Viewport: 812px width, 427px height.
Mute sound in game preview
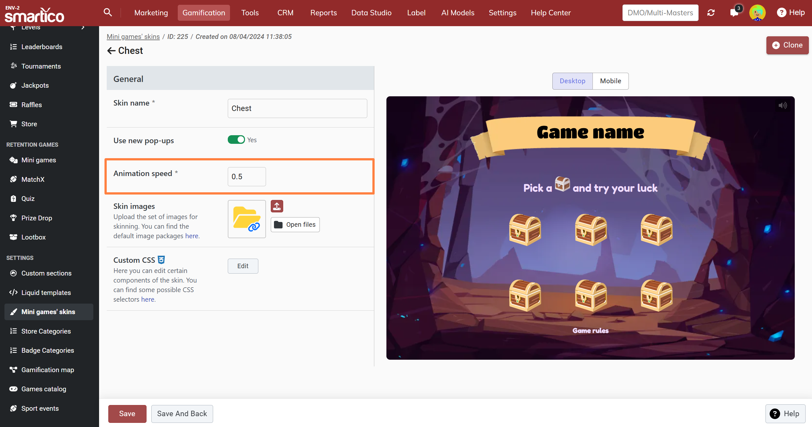click(782, 106)
